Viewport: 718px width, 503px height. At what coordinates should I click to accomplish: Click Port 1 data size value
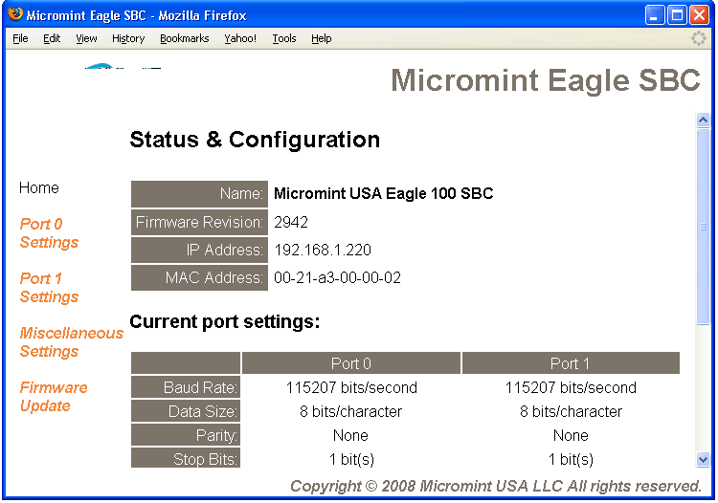(x=571, y=411)
